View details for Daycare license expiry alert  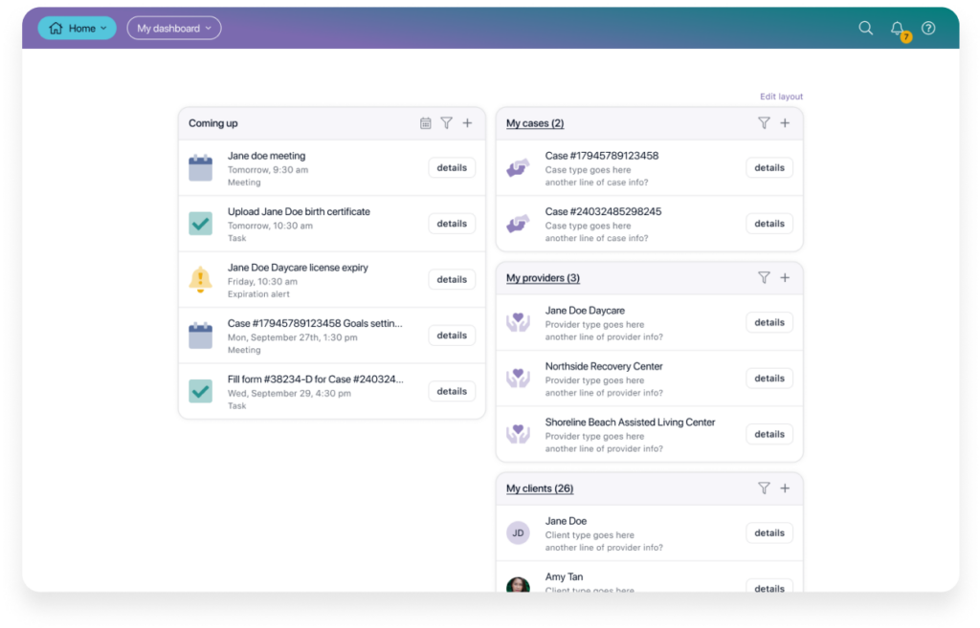(452, 279)
